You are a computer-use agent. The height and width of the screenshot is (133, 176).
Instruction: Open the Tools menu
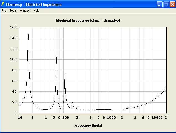tap(13, 11)
